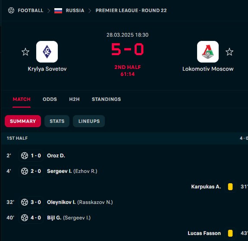Open the H2H tab

[x=74, y=99]
